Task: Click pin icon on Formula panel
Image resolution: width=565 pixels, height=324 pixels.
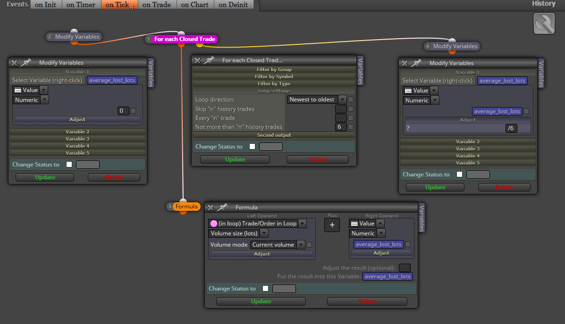Action: click(222, 207)
